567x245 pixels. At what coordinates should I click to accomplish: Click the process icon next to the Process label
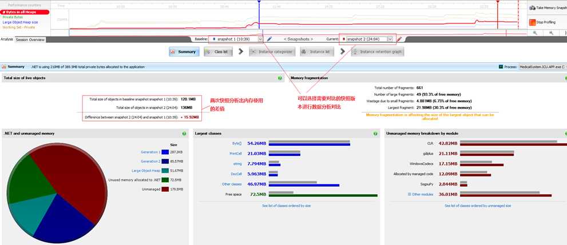pyautogui.click(x=501, y=67)
